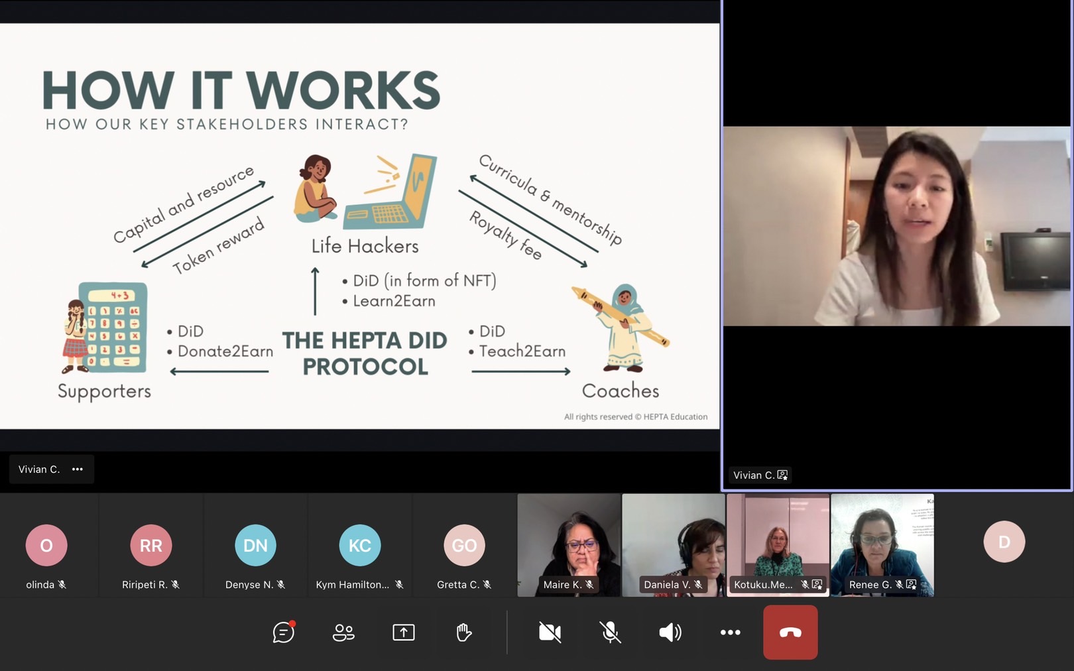This screenshot has width=1074, height=671.
Task: Click the "THE HEPTA DID PROTOCOL" slide text
Action: [365, 353]
